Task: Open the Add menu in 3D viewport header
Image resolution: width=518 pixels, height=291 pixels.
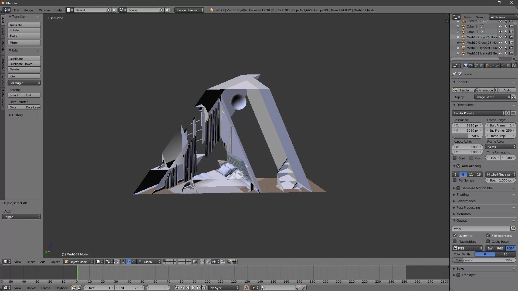Action: [43, 262]
